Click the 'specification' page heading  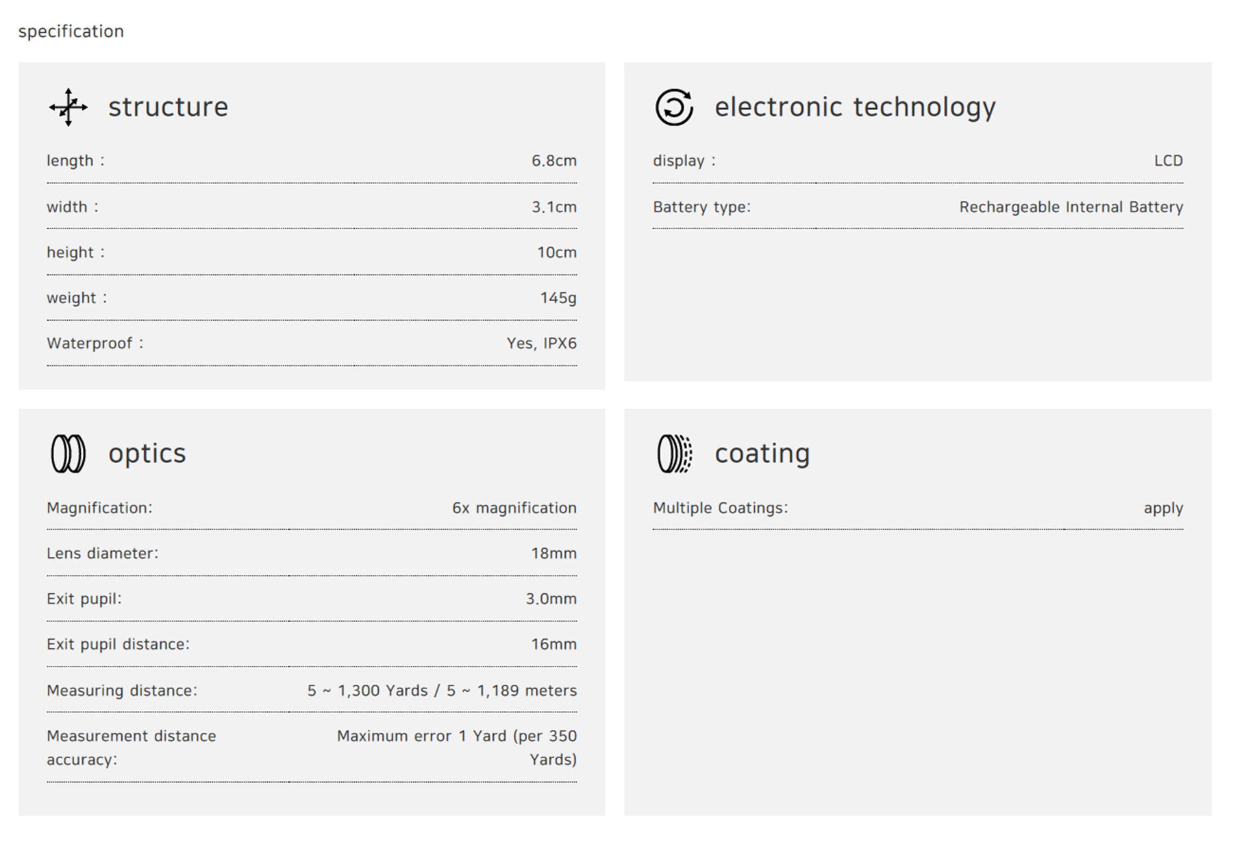71,31
